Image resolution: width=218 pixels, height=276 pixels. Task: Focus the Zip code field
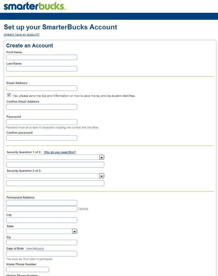pos(42,243)
